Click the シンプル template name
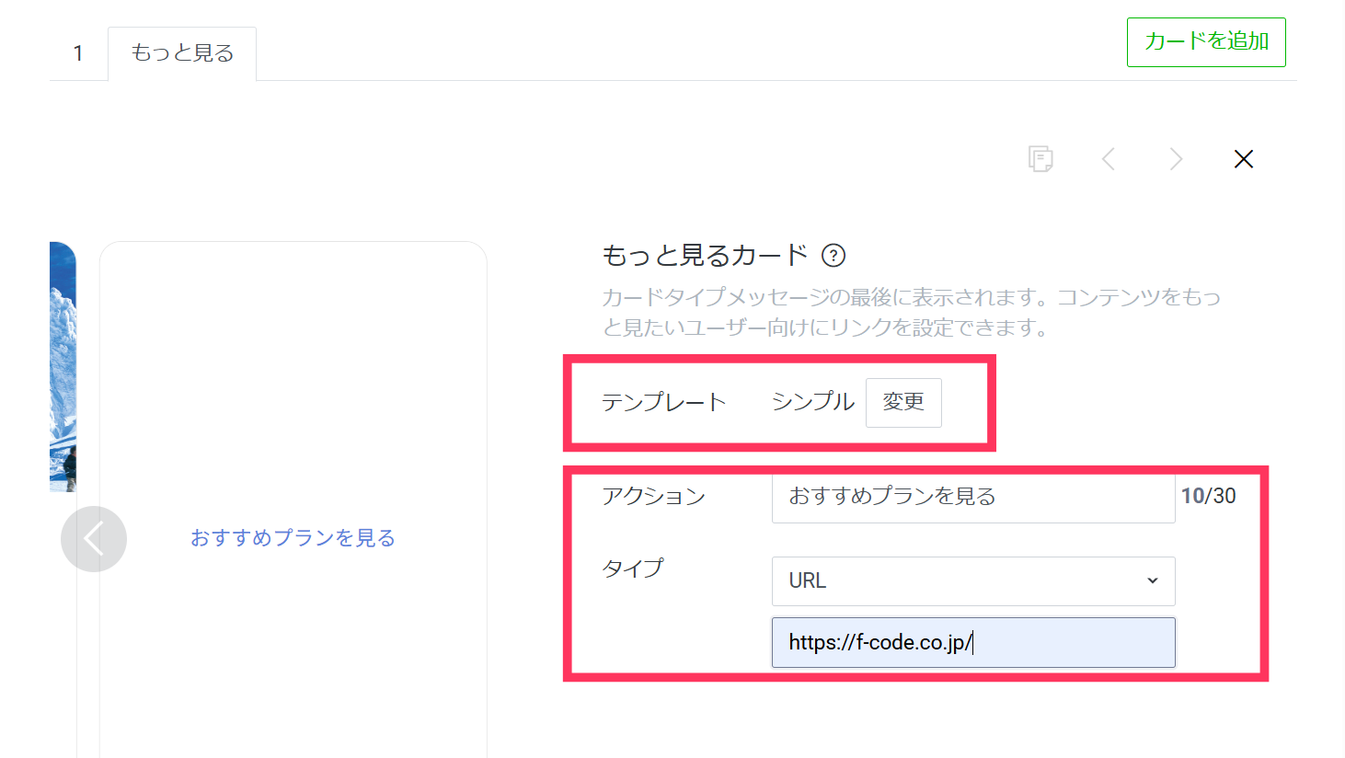This screenshot has width=1345, height=758. (x=812, y=402)
